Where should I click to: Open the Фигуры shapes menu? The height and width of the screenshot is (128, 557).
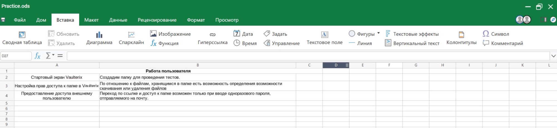pyautogui.click(x=364, y=34)
